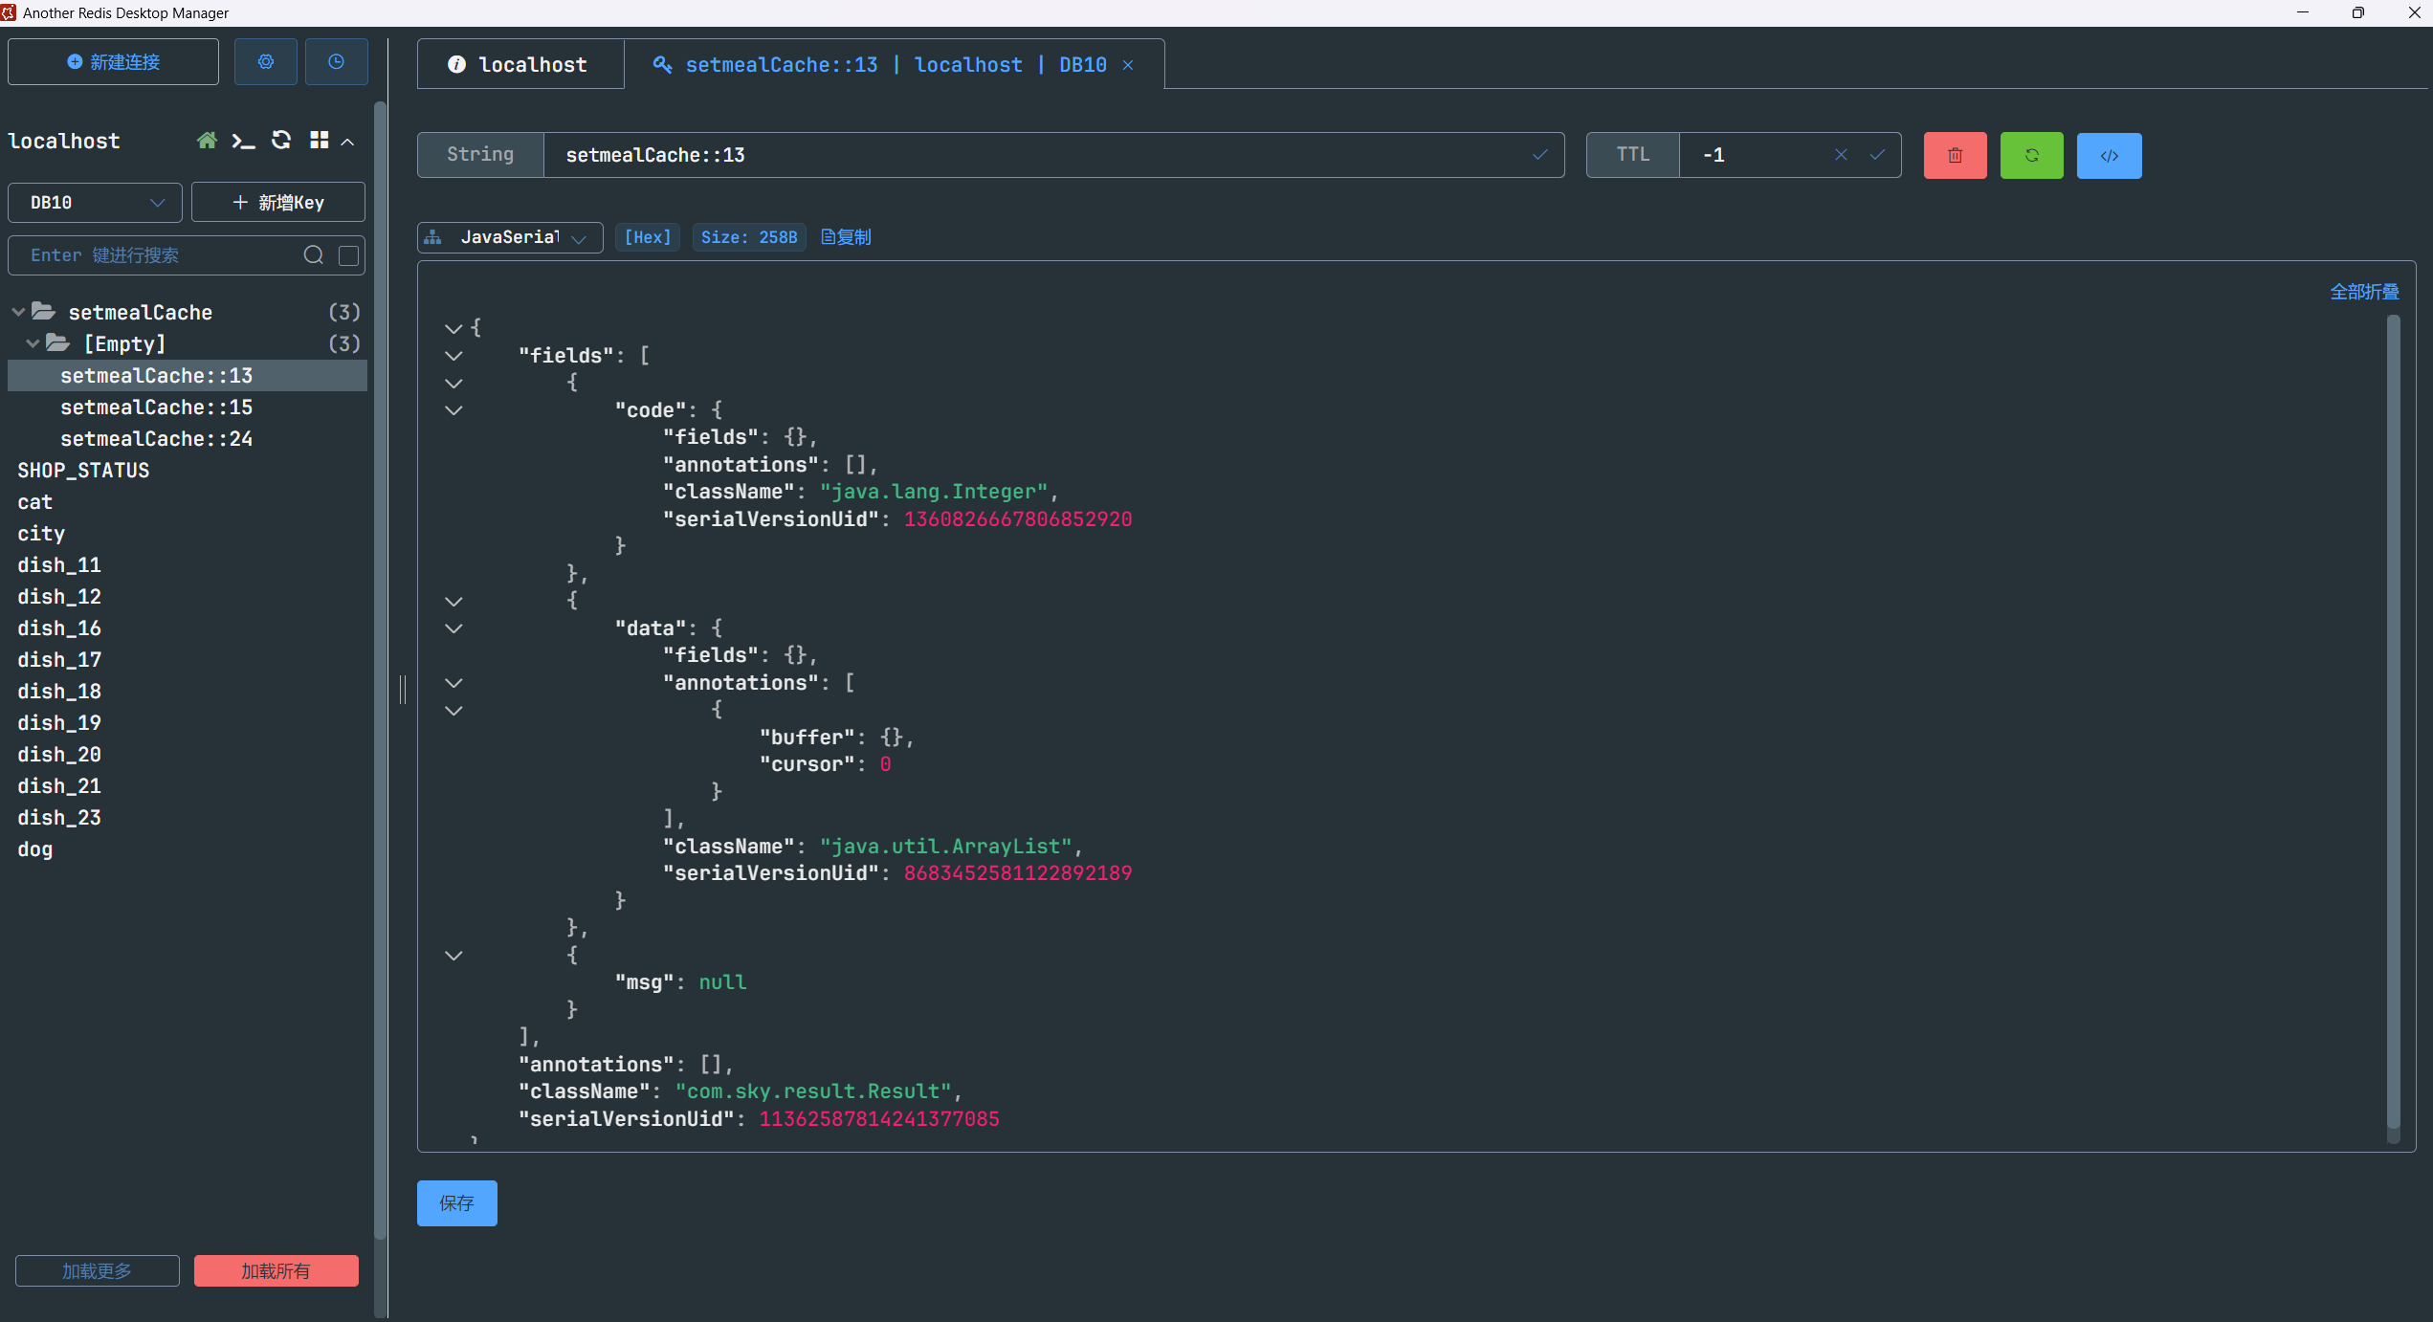Collapse the top "fields" array arrow

(x=453, y=356)
